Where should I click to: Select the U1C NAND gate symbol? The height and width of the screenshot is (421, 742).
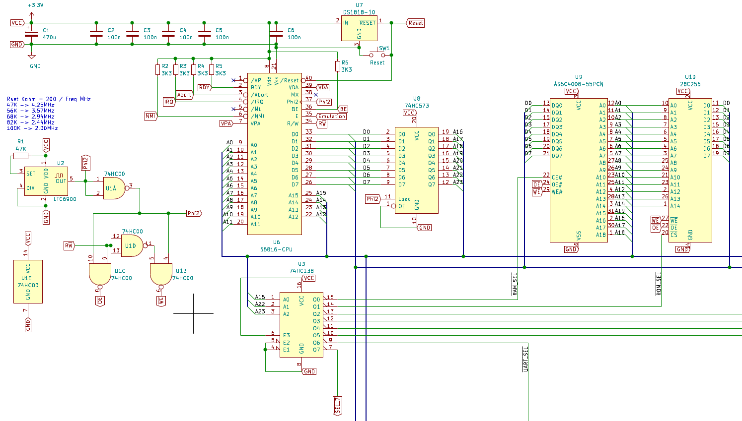pos(100,274)
